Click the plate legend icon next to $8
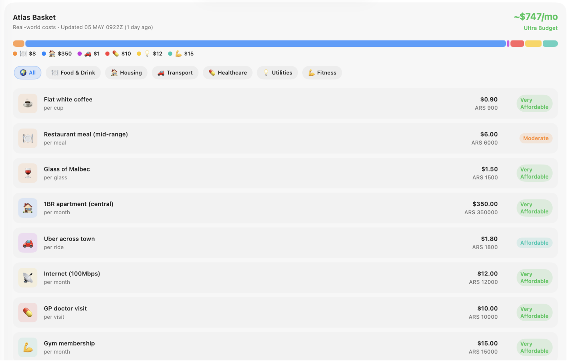574x362 pixels. [23, 54]
